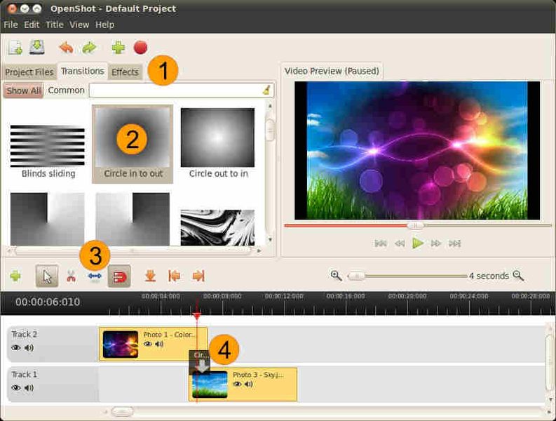Select the Arrow pointer tool
The height and width of the screenshot is (421, 556).
point(47,276)
